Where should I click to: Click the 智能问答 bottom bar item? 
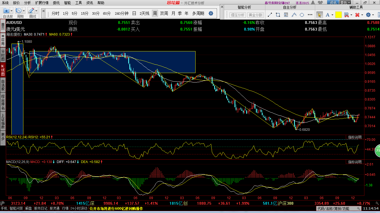pyautogui.click(x=16, y=208)
